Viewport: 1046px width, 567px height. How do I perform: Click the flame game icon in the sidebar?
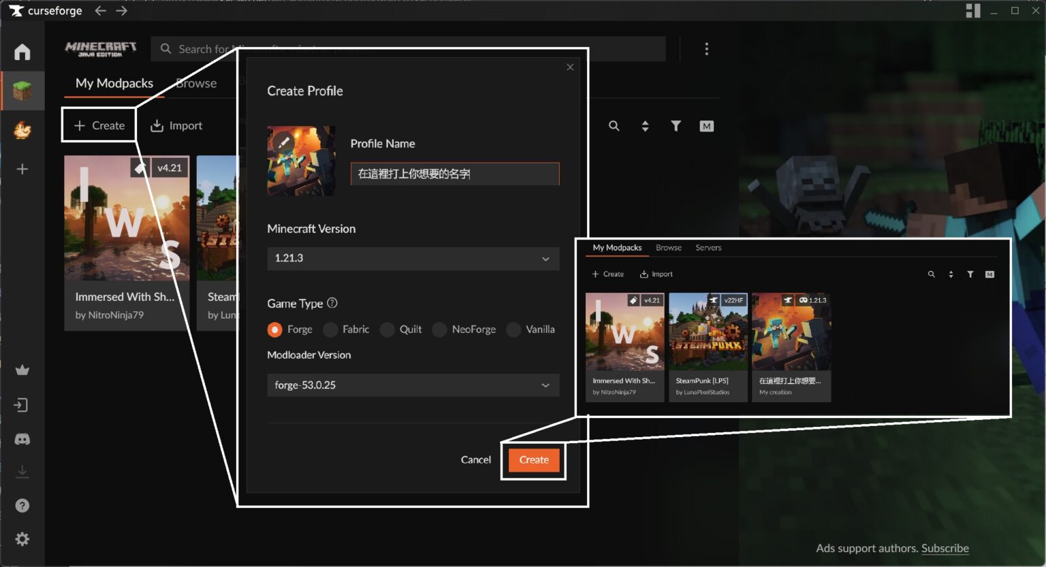(22, 131)
